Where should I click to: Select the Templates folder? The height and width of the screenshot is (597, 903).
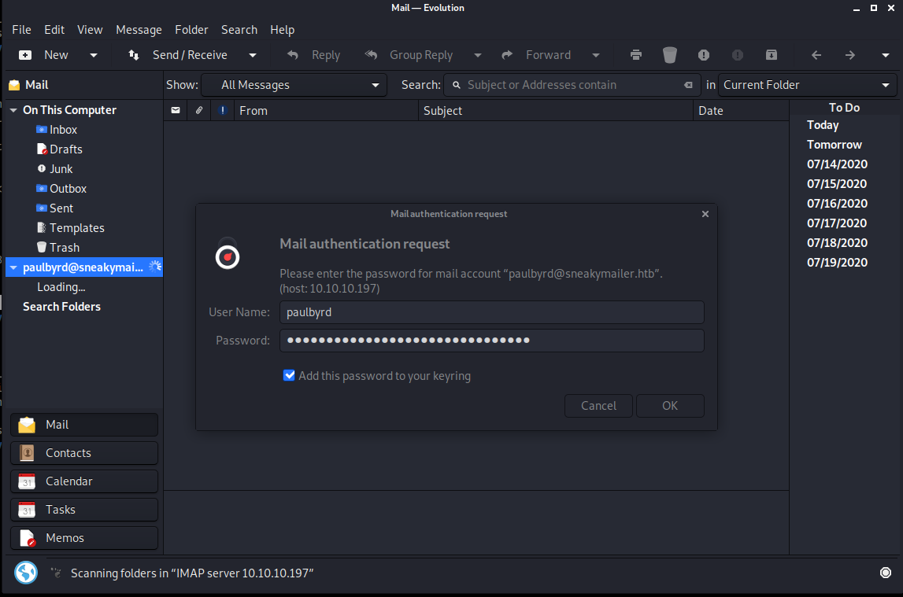(x=76, y=228)
